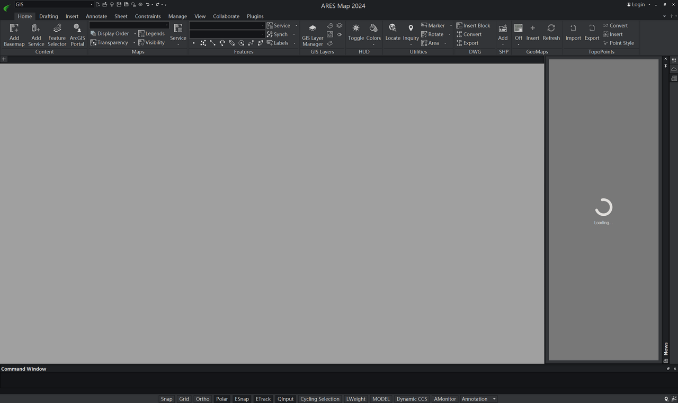Click the Login button
678x403 pixels.
[636, 4]
